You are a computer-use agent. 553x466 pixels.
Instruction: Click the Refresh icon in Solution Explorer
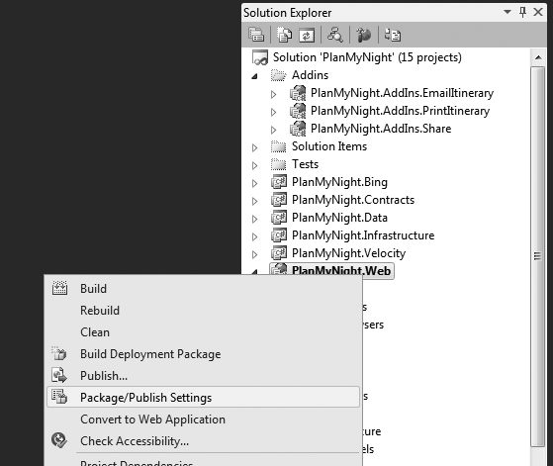click(307, 35)
